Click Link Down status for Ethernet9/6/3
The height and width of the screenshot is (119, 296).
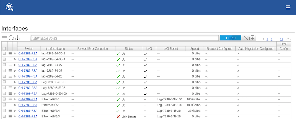[129, 117]
